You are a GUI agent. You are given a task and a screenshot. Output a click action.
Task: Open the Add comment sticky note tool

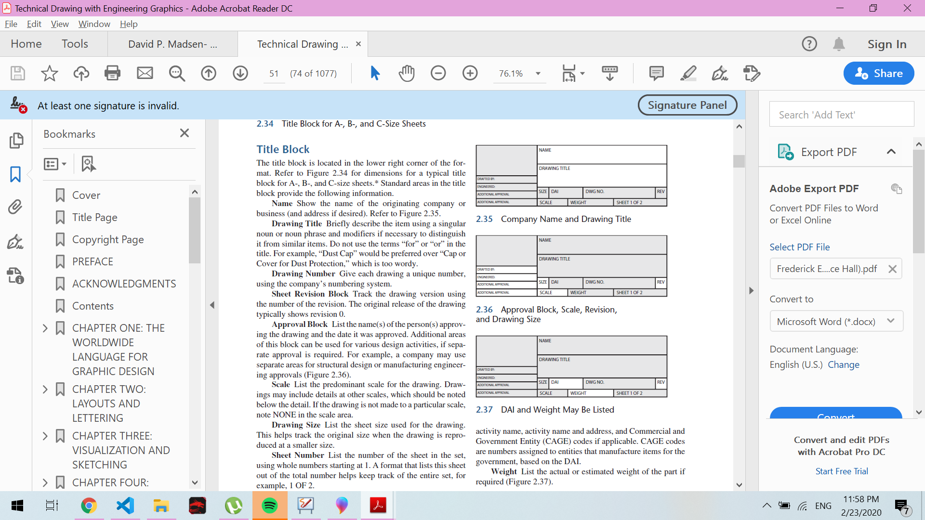click(656, 73)
